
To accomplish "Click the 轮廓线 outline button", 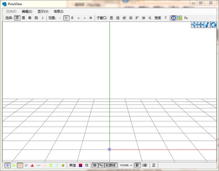I will [x=110, y=166].
